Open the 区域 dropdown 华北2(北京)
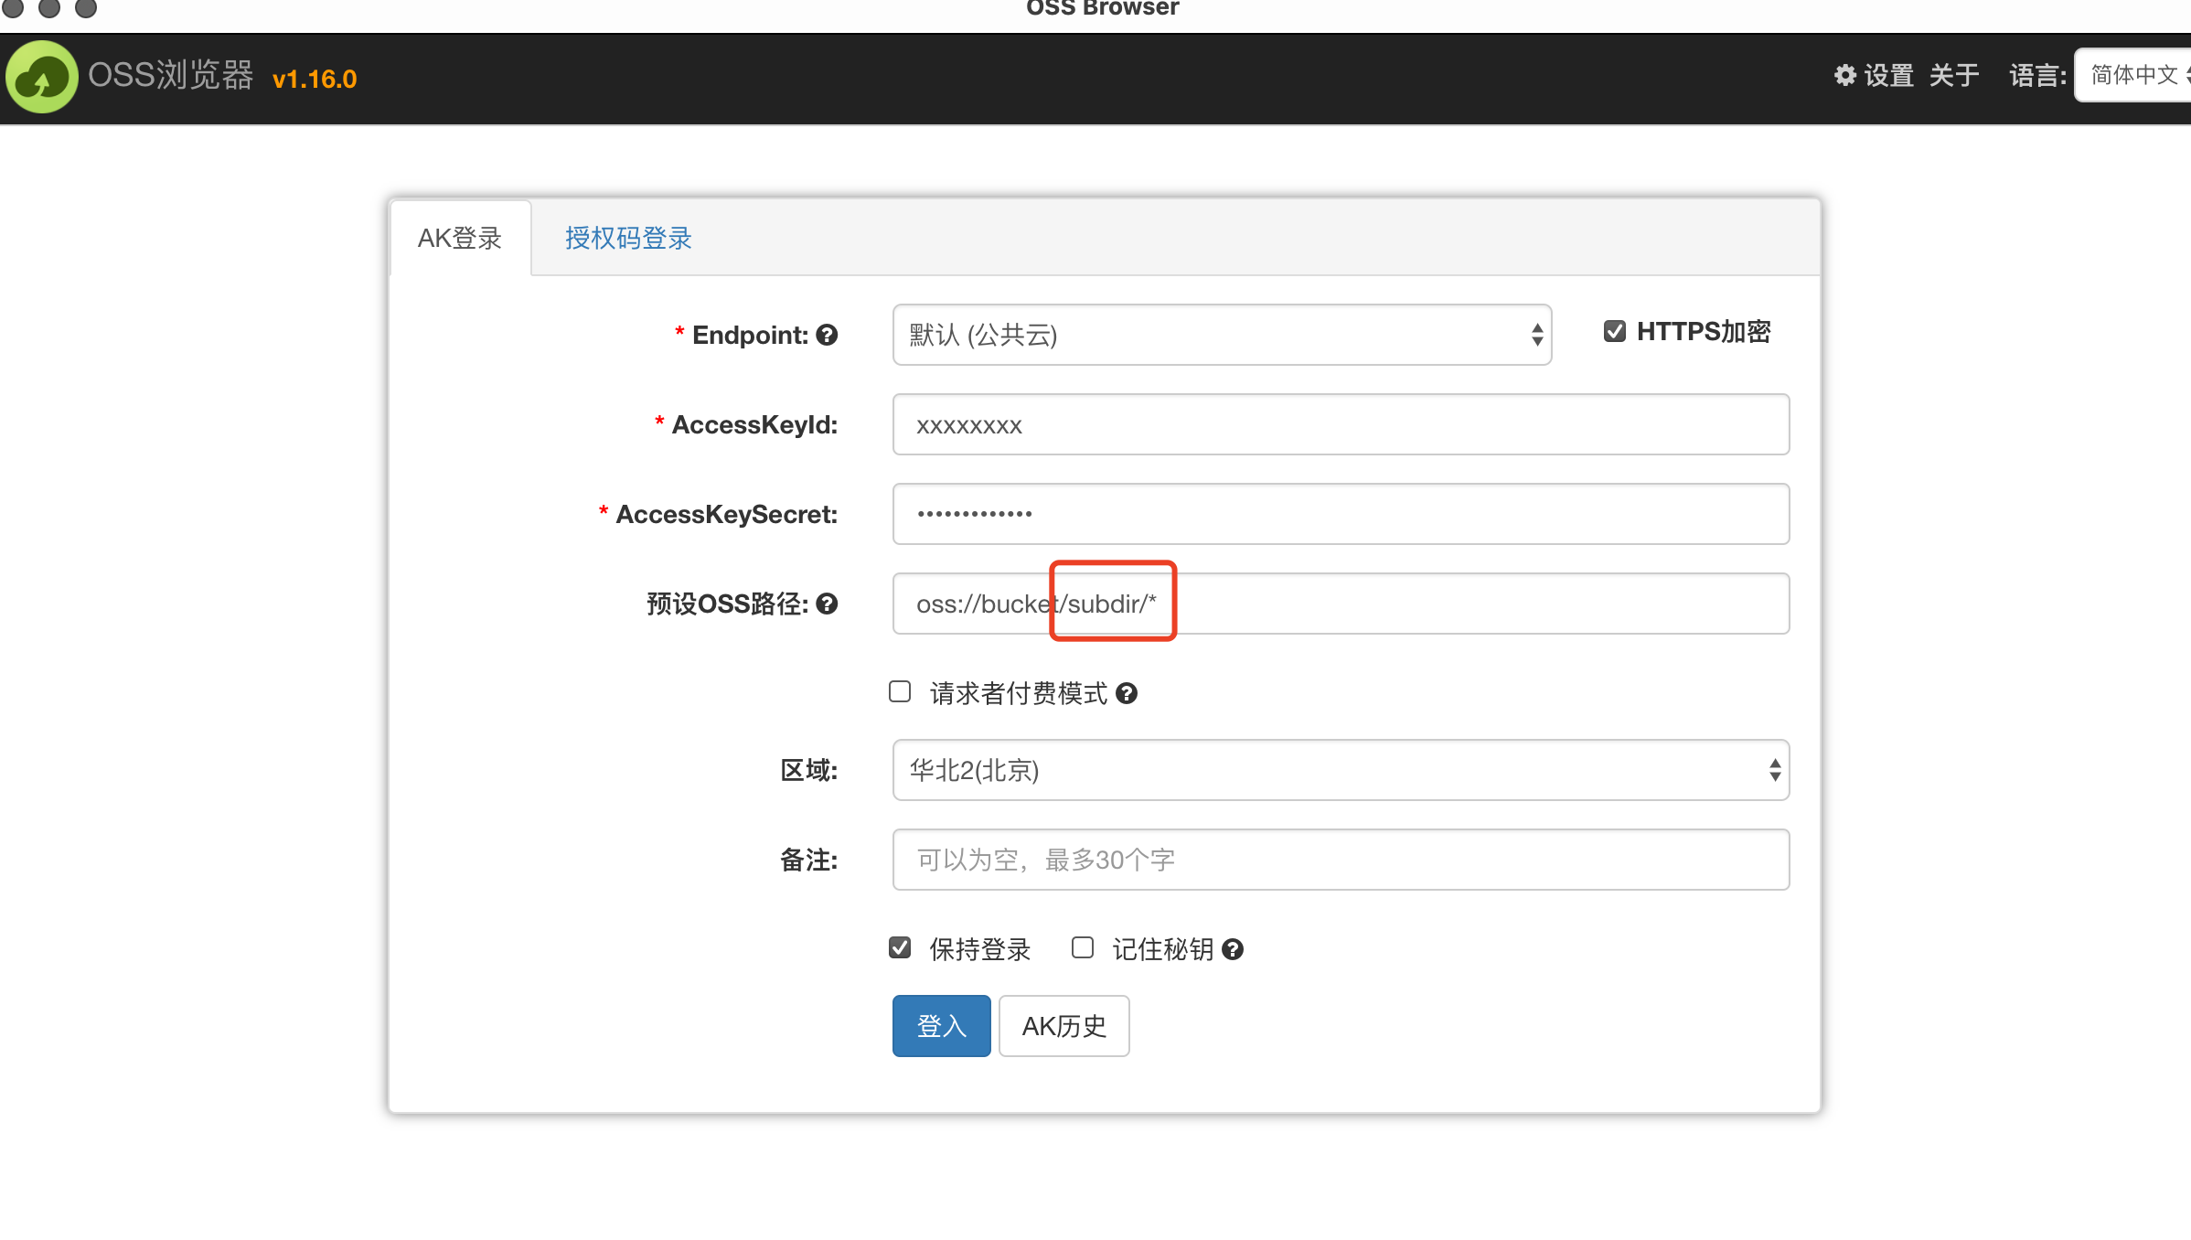This screenshot has height=1240, width=2191. point(1341,770)
